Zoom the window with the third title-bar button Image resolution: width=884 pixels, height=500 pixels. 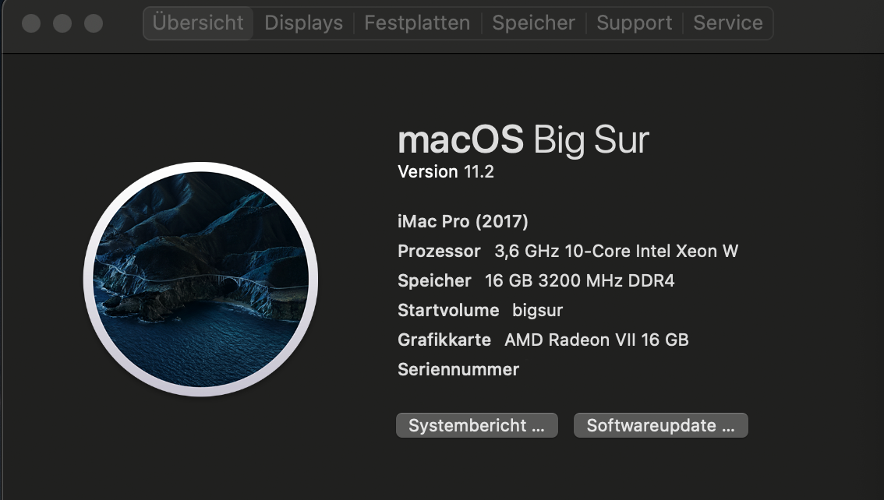pos(94,23)
